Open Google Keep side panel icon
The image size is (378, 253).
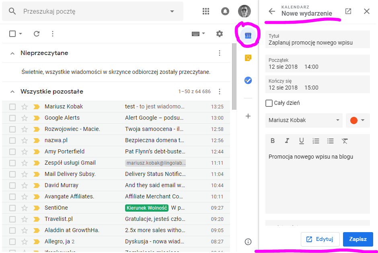pos(248,58)
